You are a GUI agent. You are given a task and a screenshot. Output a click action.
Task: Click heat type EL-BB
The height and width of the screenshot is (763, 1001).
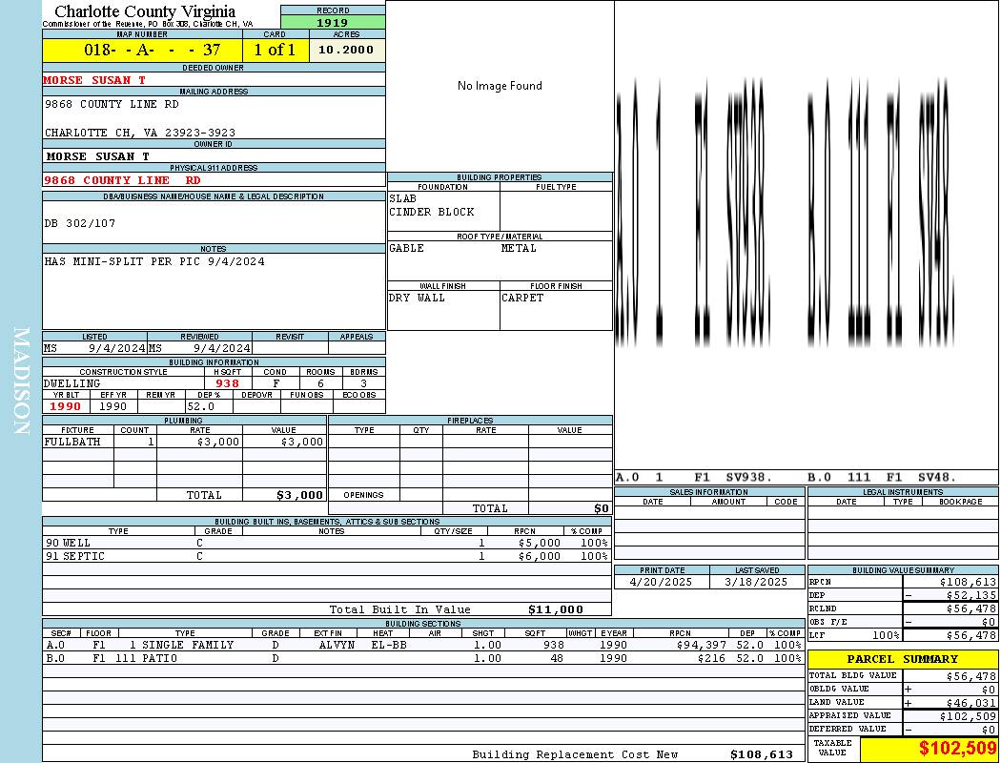coord(389,645)
